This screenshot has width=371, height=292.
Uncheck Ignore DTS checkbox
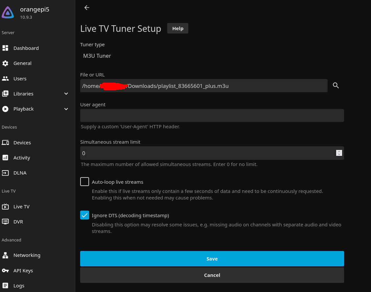pyautogui.click(x=85, y=215)
